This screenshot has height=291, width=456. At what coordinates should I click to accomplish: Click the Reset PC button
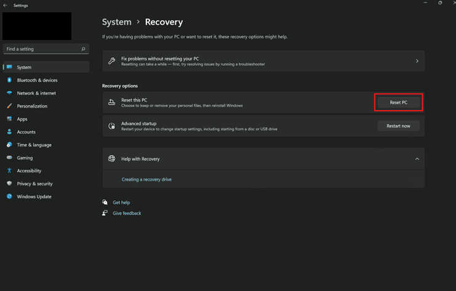tap(398, 102)
